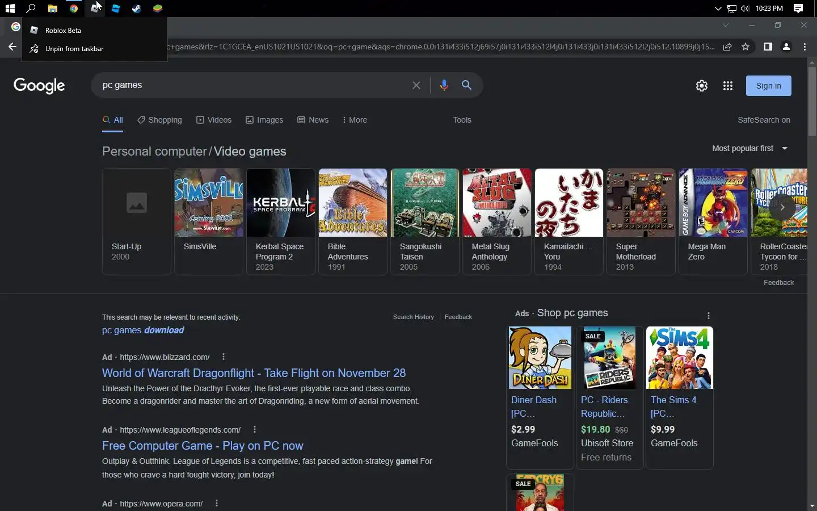817x511 pixels.
Task: Open the Mega Man Zero card
Action: 713,221
